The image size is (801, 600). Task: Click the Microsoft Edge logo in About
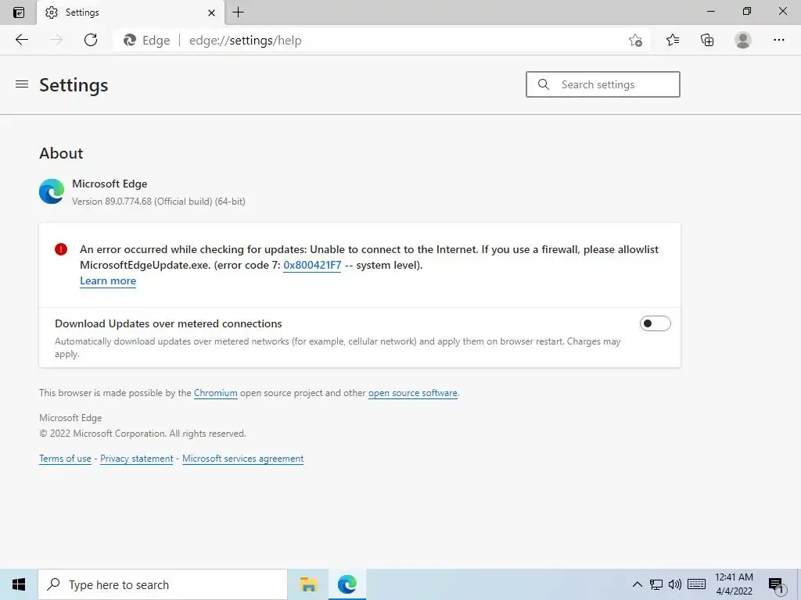(x=52, y=191)
